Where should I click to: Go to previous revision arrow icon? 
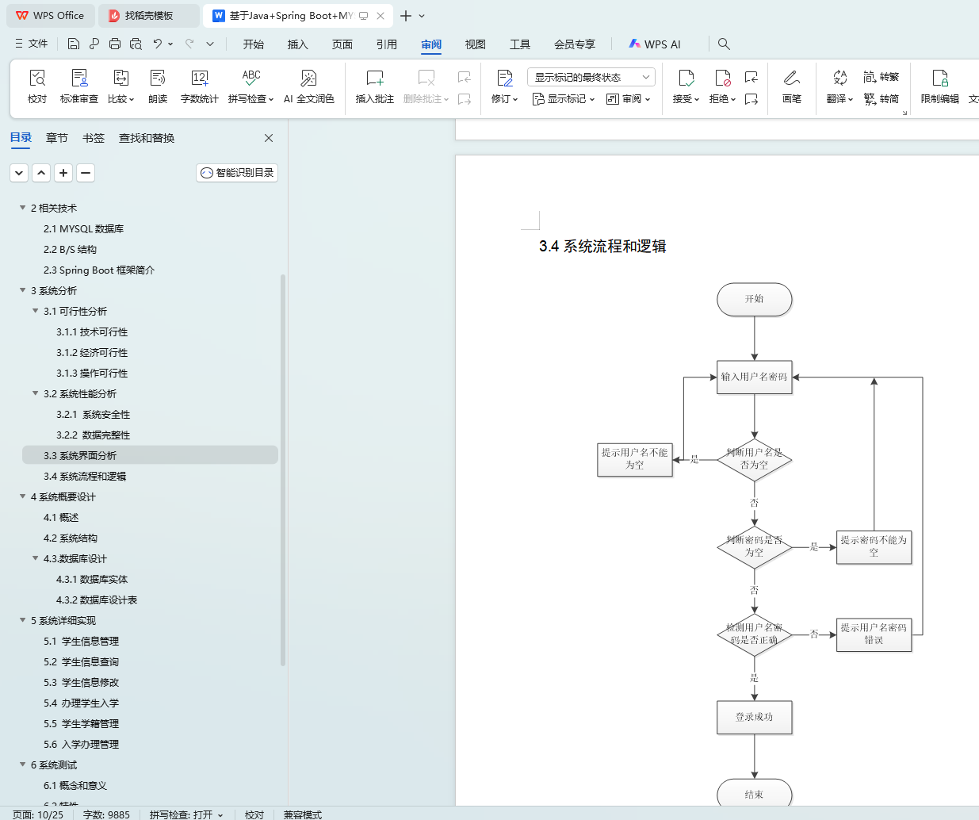[x=751, y=77]
